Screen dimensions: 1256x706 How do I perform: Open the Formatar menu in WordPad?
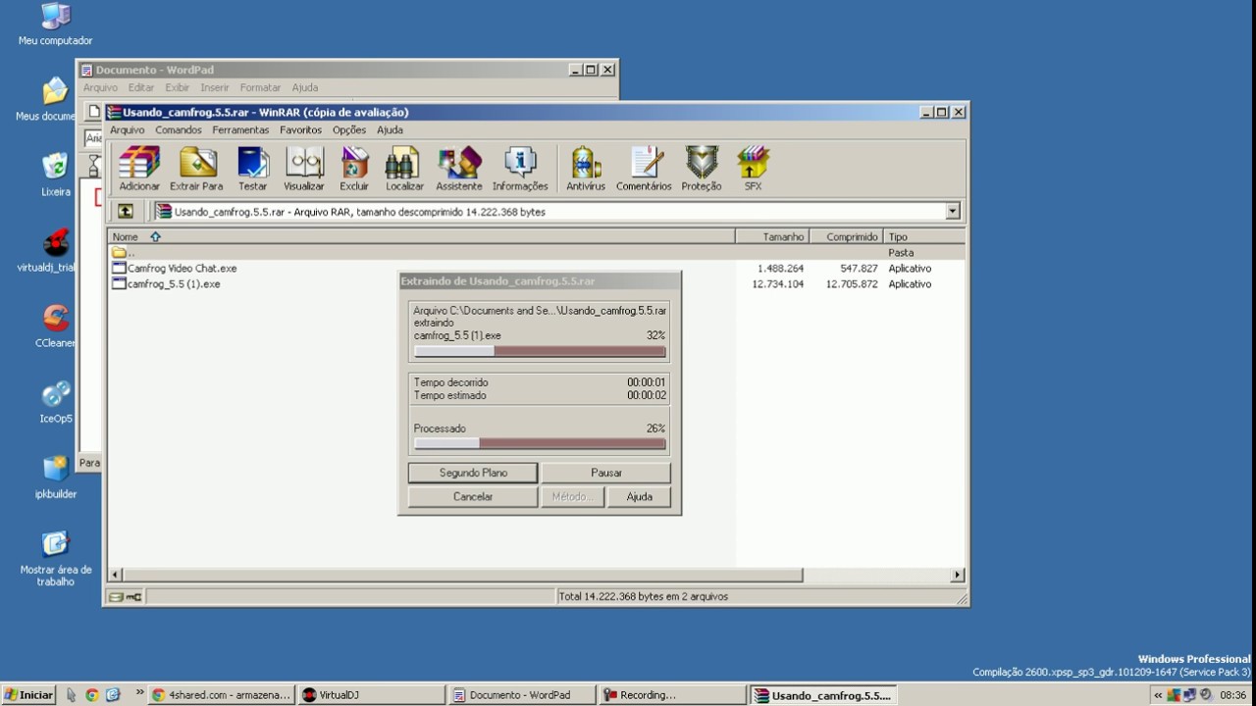(260, 87)
